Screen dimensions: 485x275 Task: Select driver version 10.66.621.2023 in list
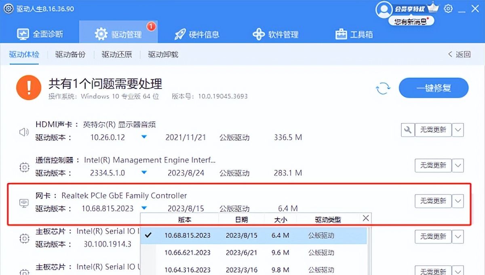pyautogui.click(x=187, y=252)
